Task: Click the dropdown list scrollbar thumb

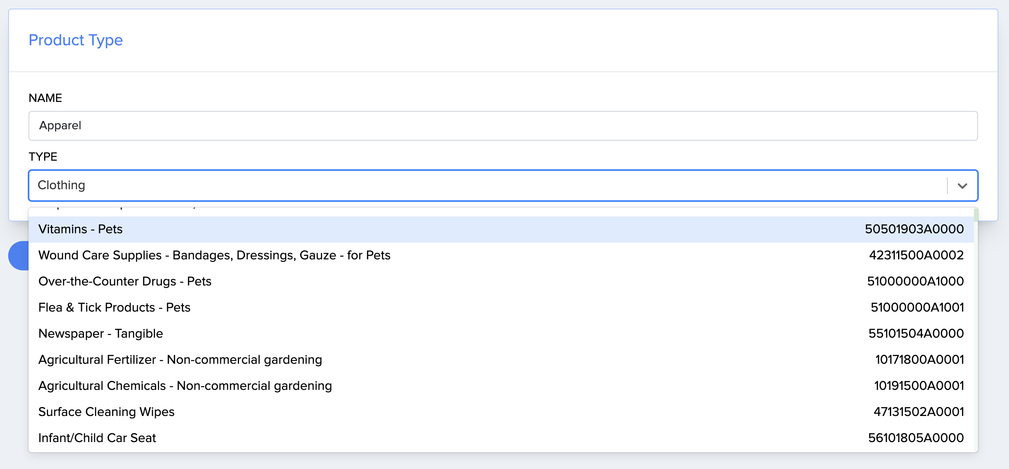Action: (x=976, y=215)
